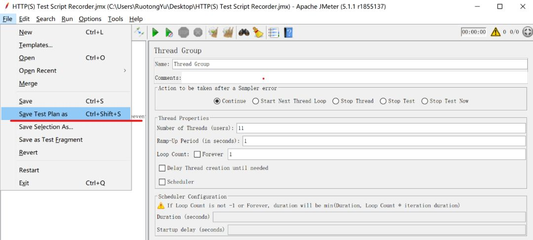533x240 pixels.
Task: Click the Loop Count value field
Action: tap(377, 154)
